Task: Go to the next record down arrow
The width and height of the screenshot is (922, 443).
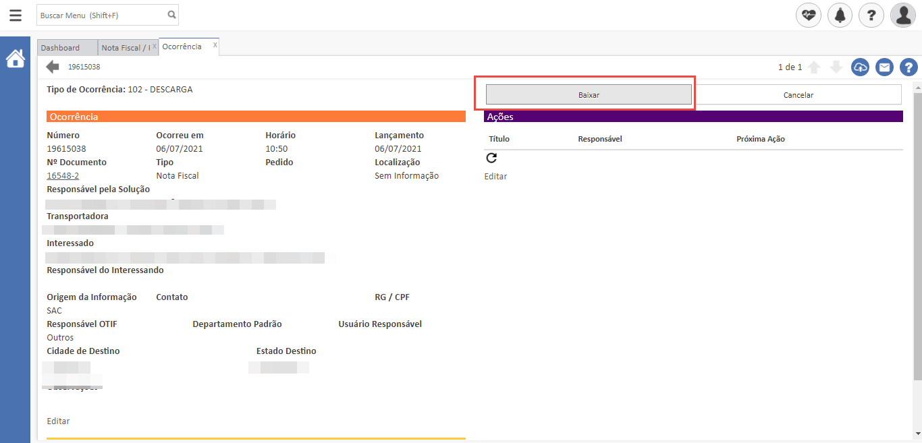Action: pyautogui.click(x=836, y=67)
